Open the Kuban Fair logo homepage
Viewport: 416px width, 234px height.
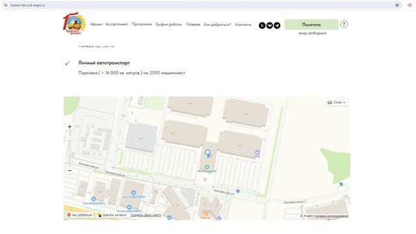pyautogui.click(x=75, y=23)
